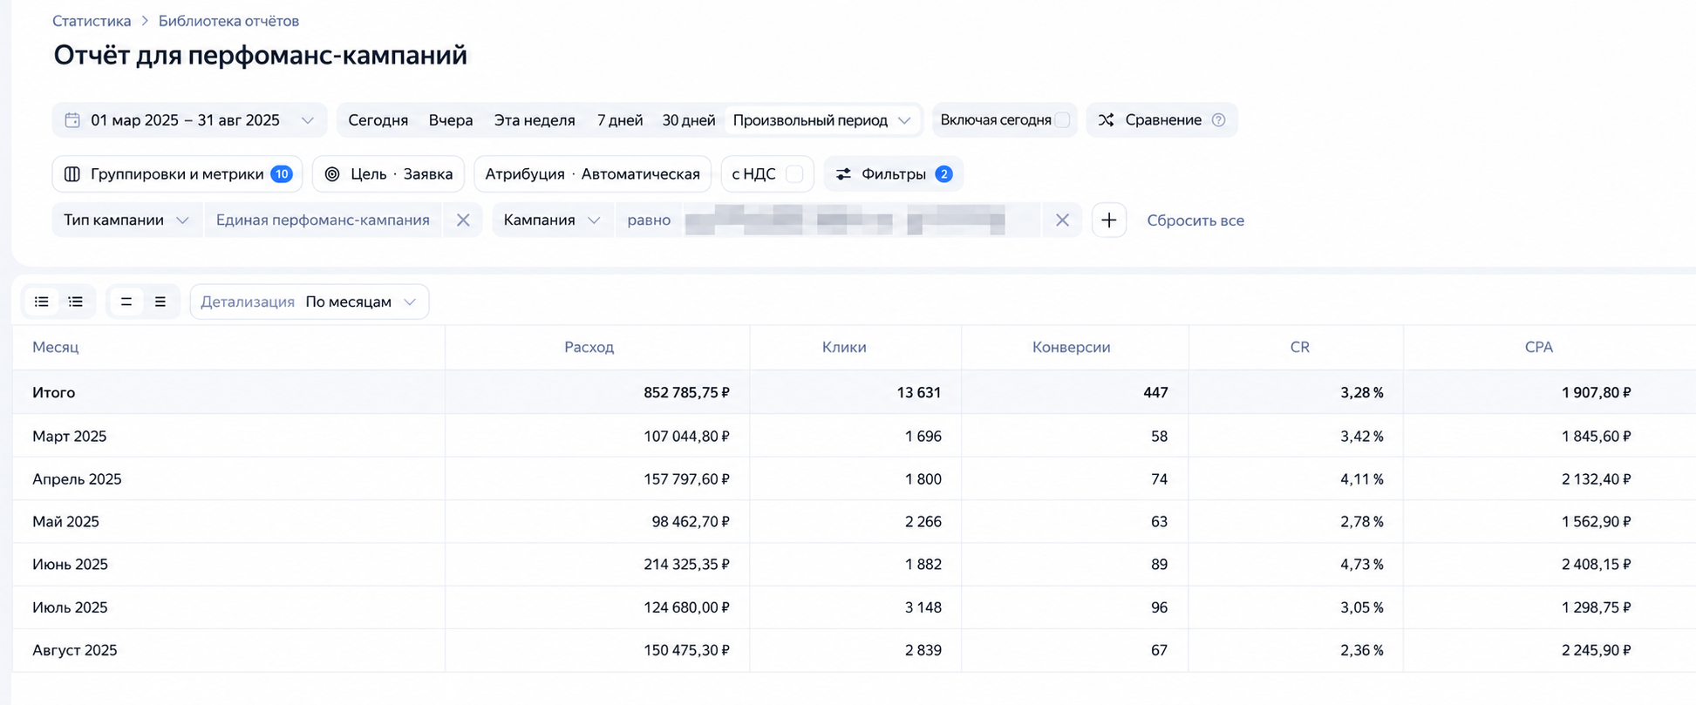The height and width of the screenshot is (705, 1696).
Task: Click the 214 325,35 ₽ spend cell
Action: point(686,564)
